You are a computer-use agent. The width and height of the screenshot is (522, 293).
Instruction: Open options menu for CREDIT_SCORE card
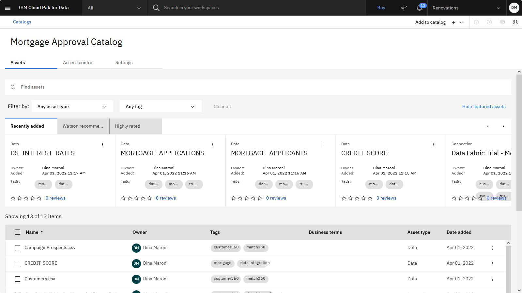(433, 145)
